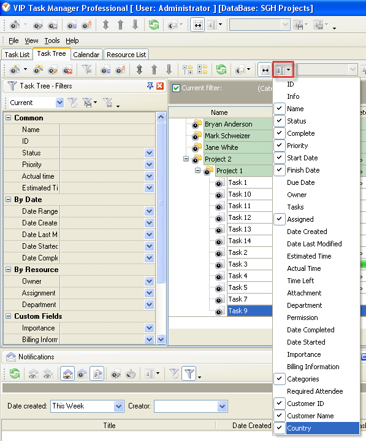
Task: Click the Name filter input field
Action: tap(107, 130)
